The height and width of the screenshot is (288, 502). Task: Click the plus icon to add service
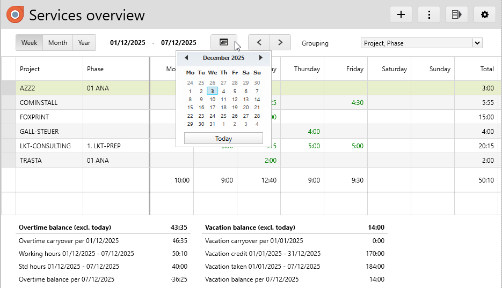[x=401, y=14]
